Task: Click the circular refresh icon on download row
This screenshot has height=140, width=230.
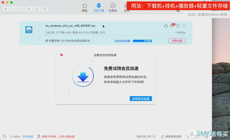Action: click(x=166, y=26)
